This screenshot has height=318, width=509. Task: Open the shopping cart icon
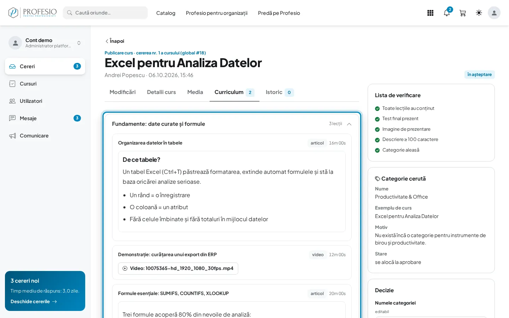point(463,13)
